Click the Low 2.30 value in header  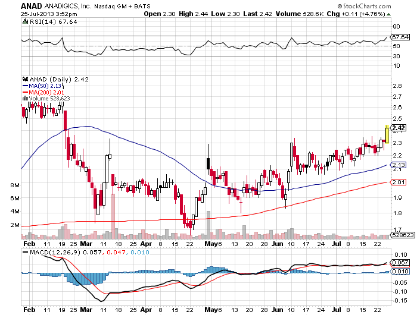pos(226,14)
